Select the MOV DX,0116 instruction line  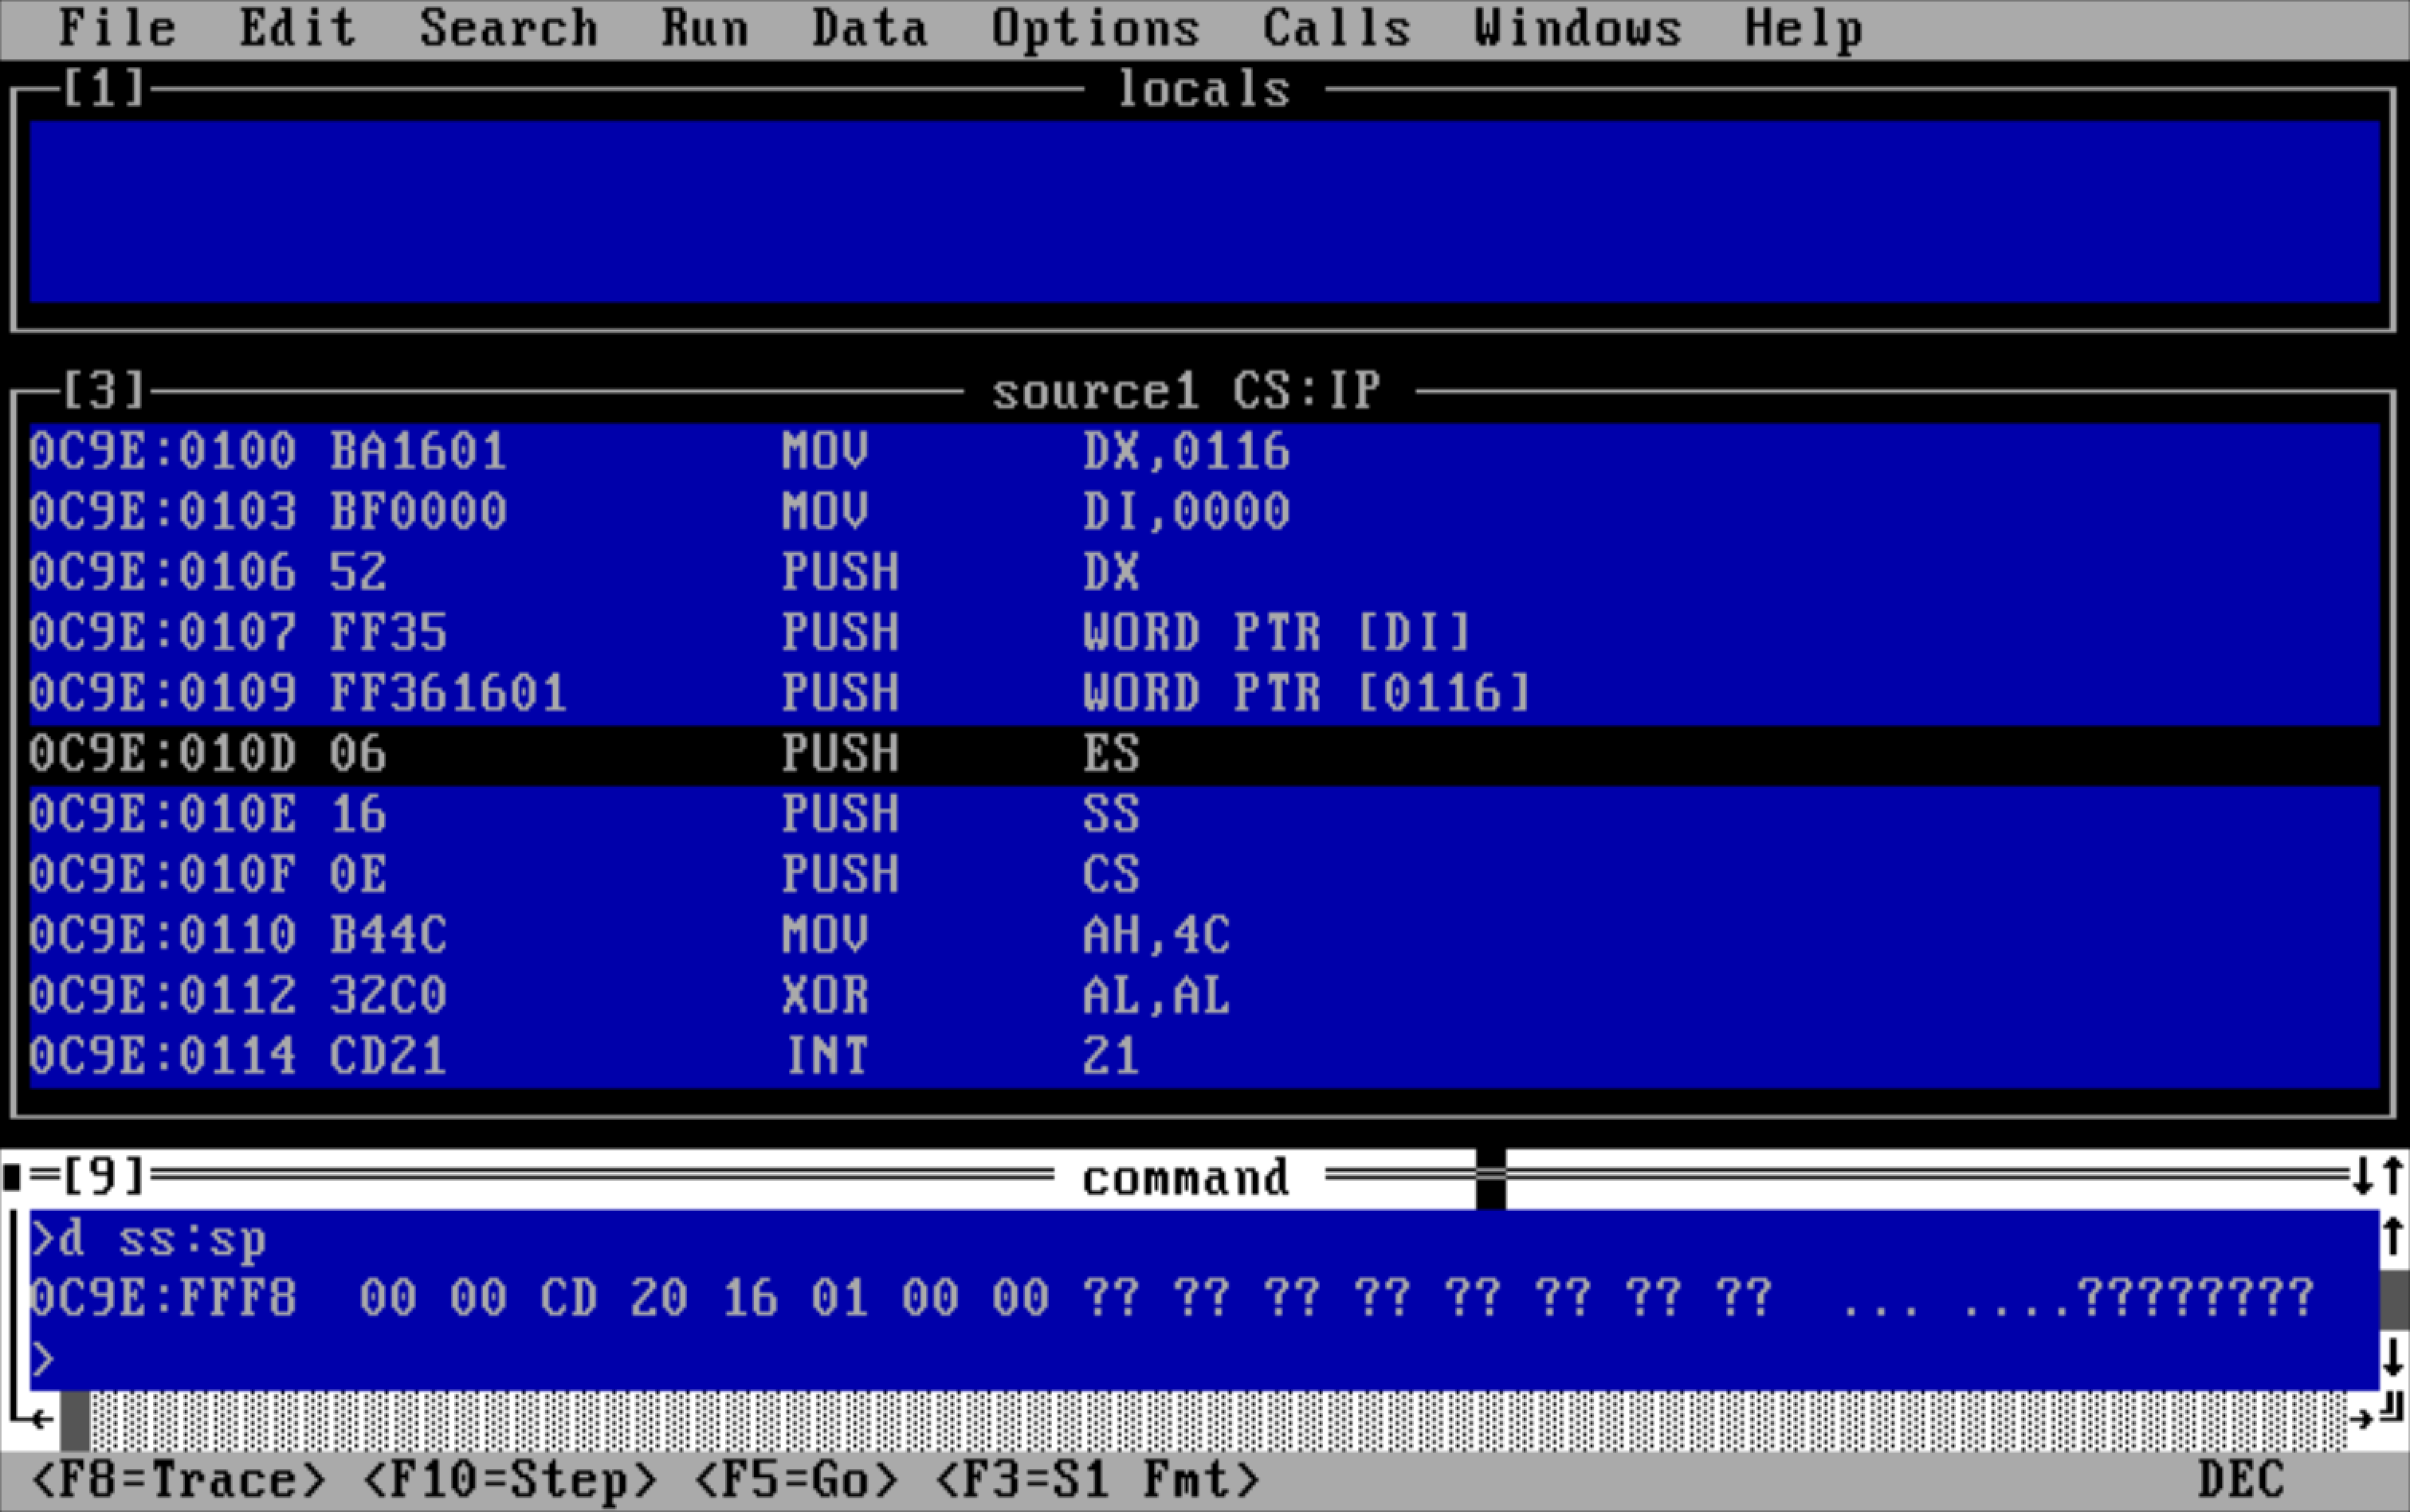click(x=1204, y=452)
